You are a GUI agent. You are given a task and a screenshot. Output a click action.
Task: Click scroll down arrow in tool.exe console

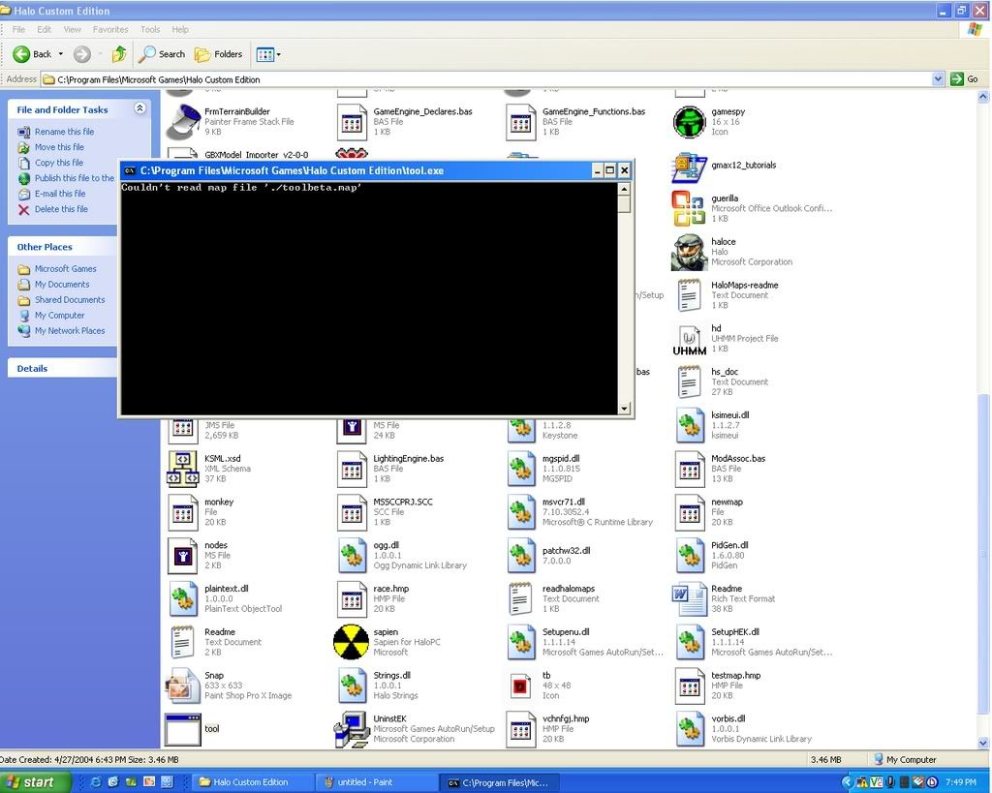(624, 409)
